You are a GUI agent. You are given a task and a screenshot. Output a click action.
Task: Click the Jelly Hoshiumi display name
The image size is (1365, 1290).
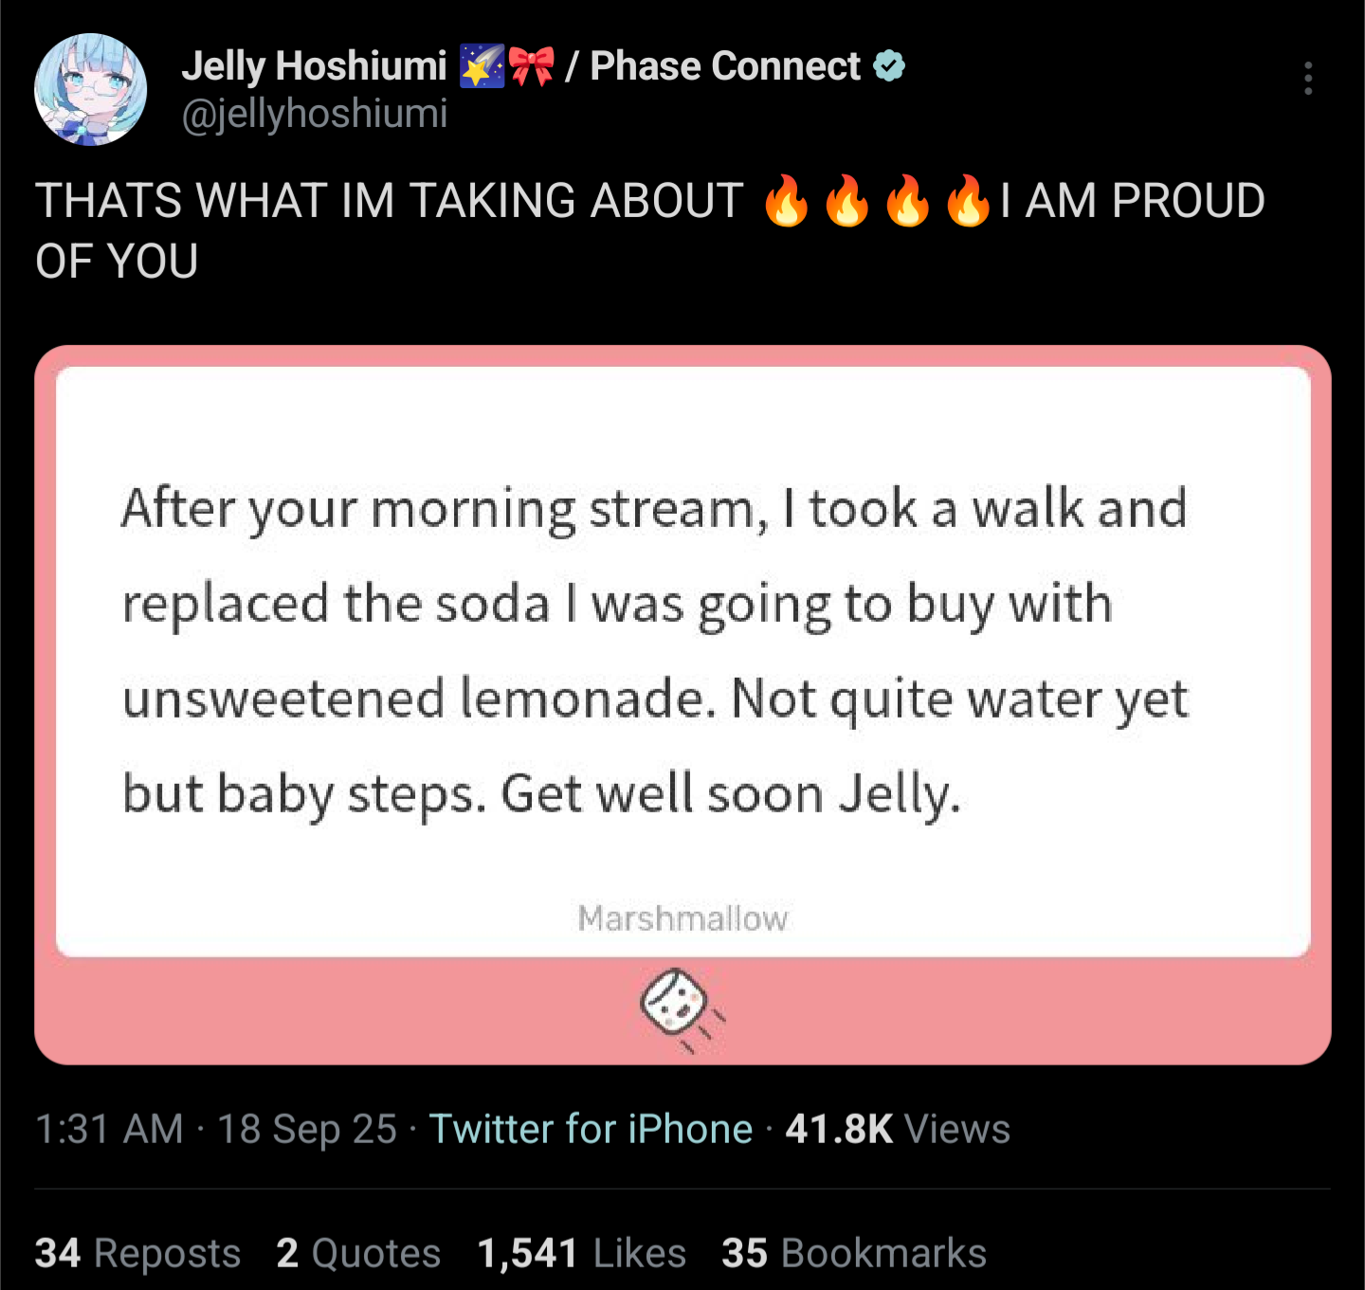314,66
